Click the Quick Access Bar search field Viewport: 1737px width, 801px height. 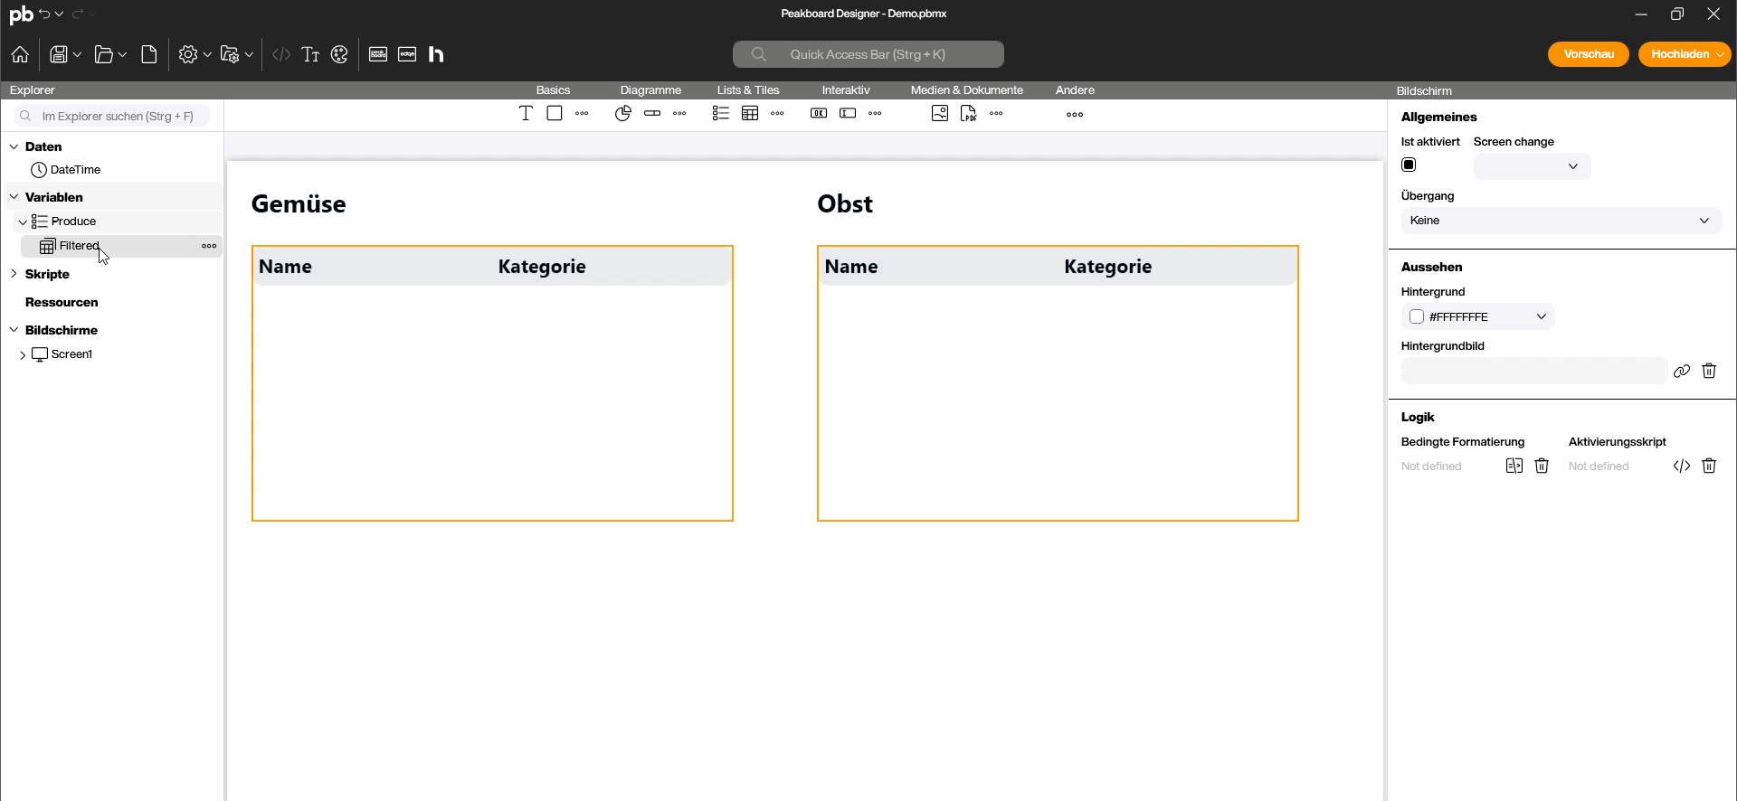pos(868,54)
